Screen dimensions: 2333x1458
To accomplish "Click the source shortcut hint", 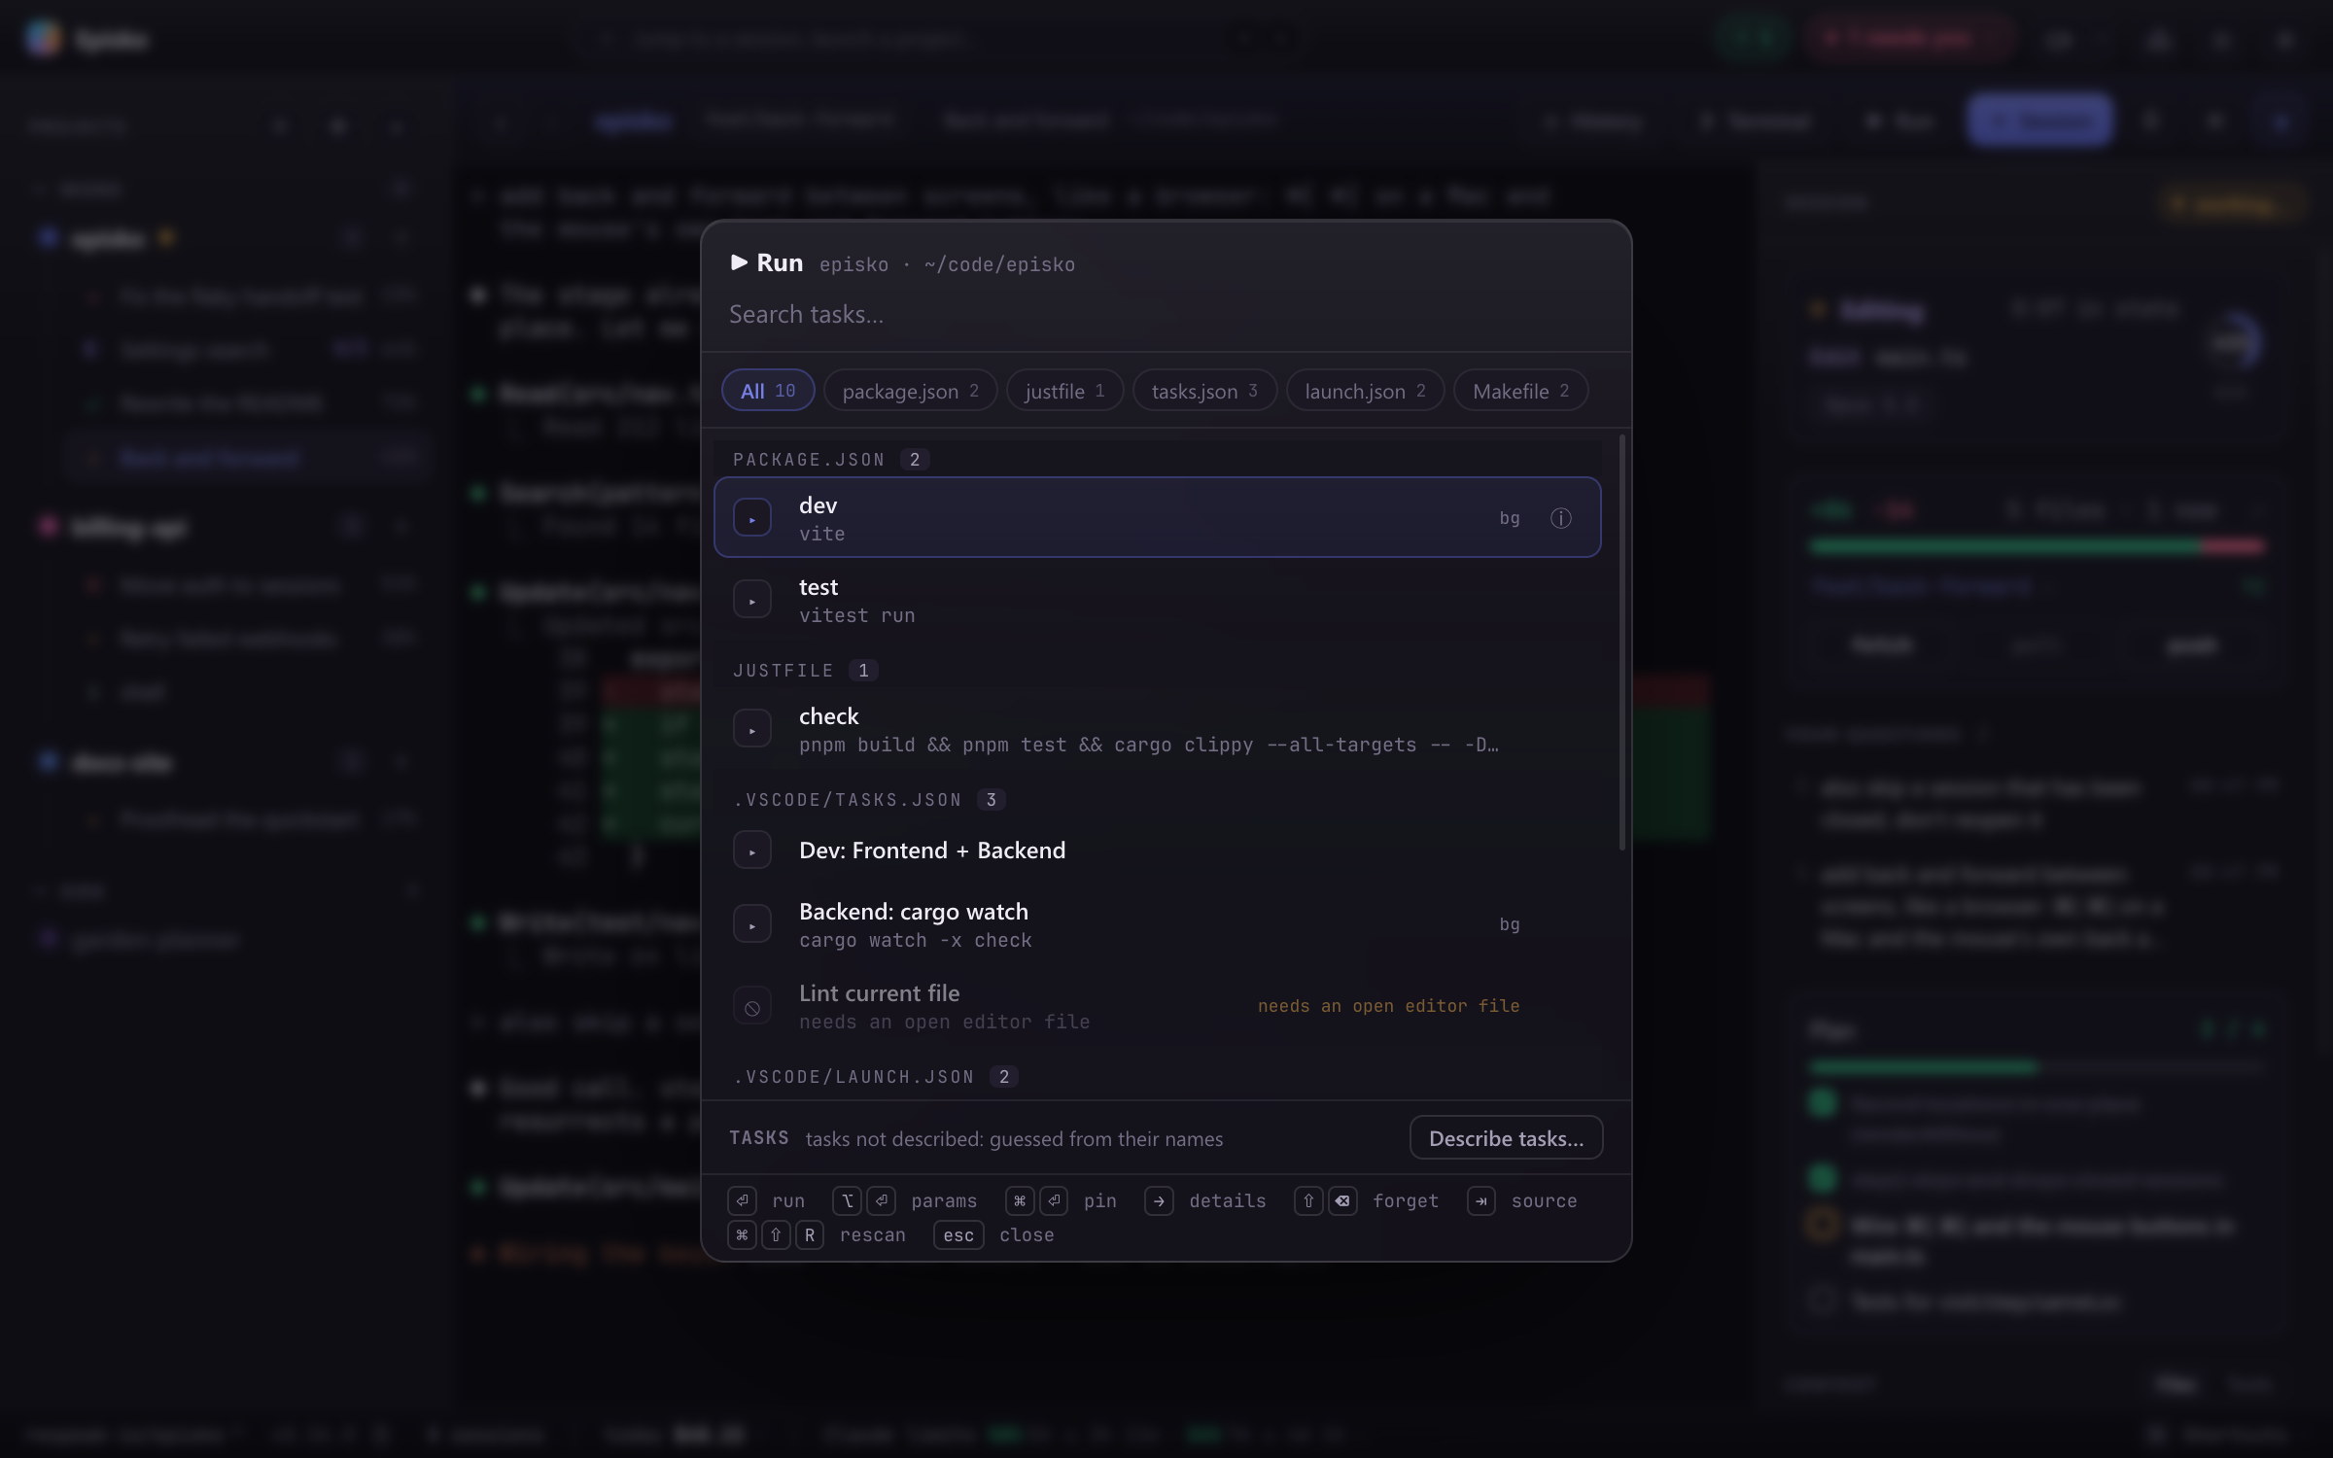I will tap(1522, 1201).
